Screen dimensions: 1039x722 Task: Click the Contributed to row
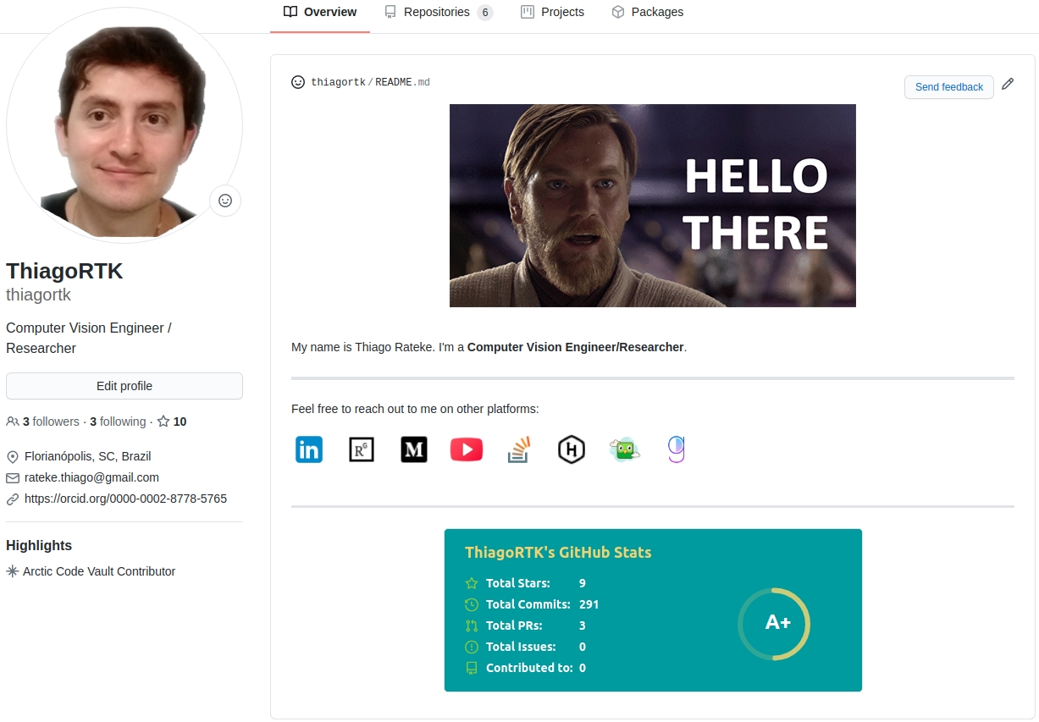click(x=526, y=668)
